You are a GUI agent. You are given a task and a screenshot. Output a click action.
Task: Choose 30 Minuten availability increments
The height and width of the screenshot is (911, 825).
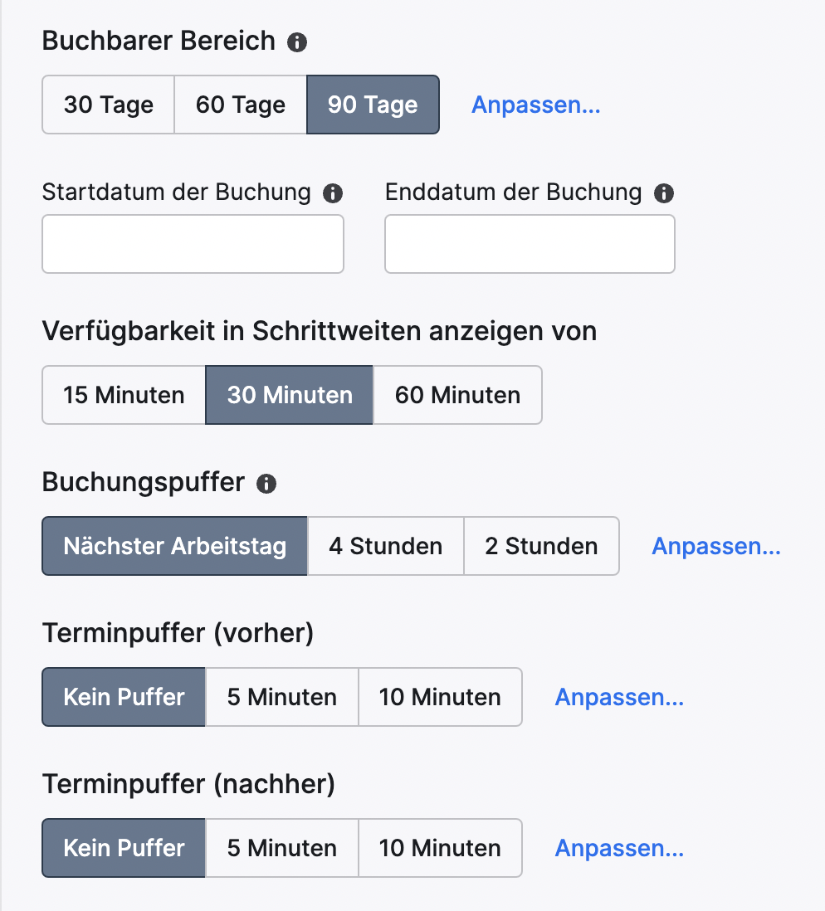click(x=290, y=395)
